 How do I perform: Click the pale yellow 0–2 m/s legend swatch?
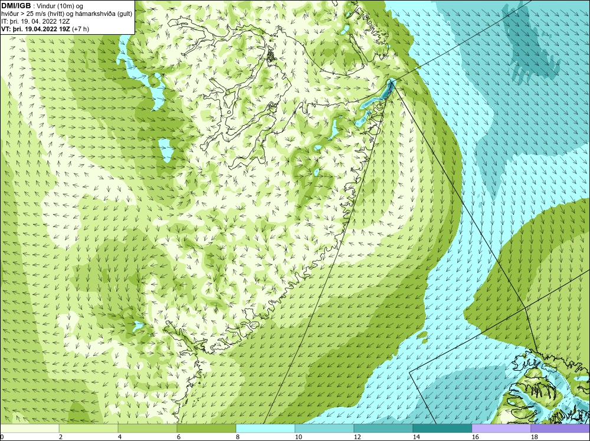[29, 429]
